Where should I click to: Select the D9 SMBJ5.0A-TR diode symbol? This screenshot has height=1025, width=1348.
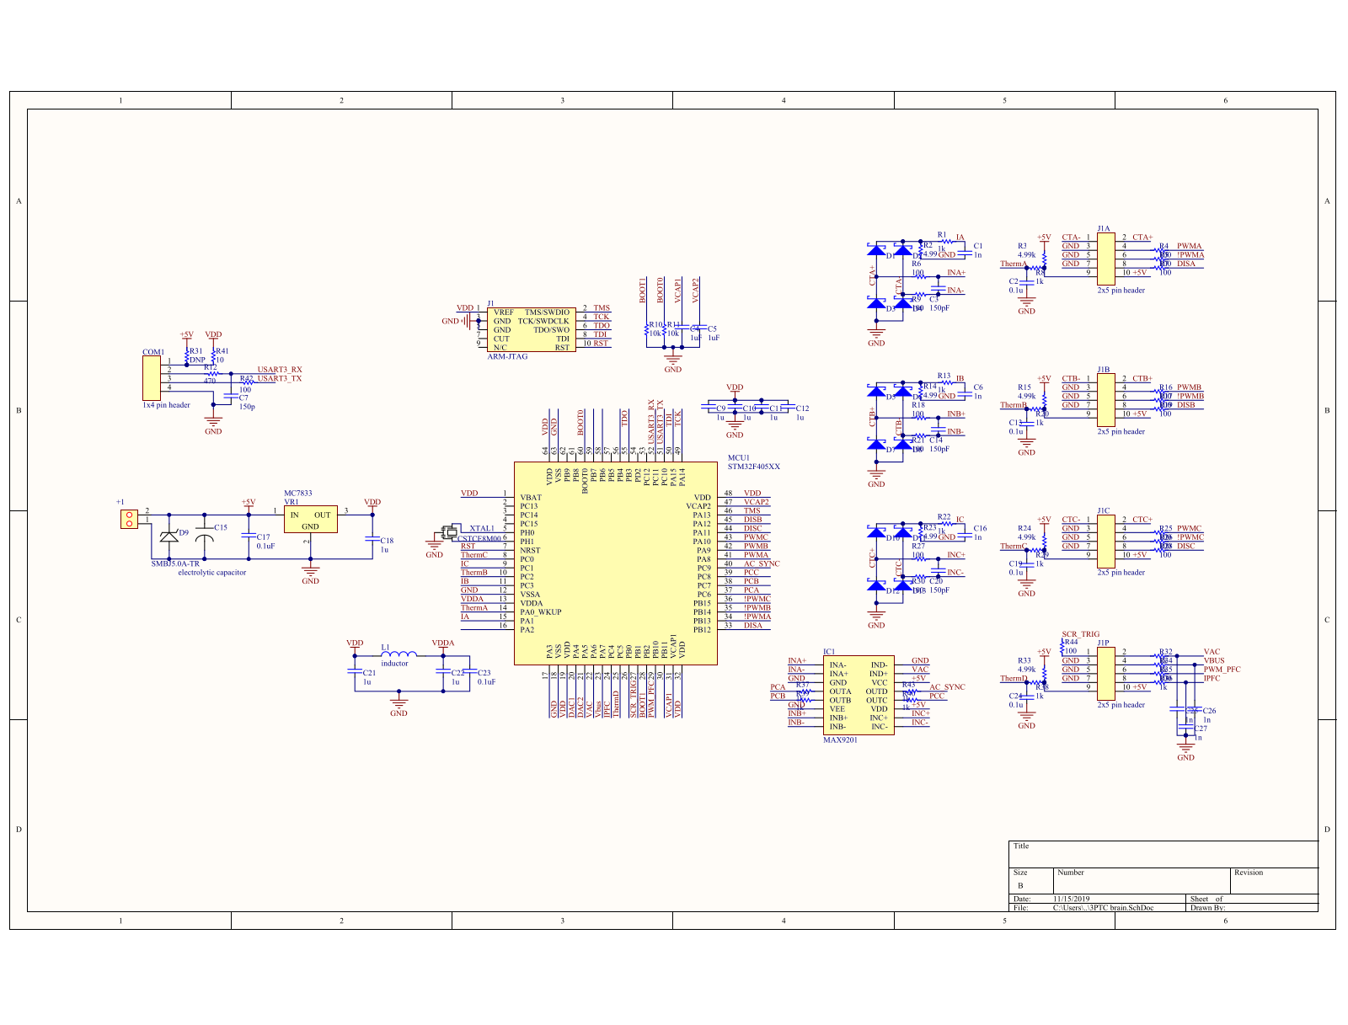tap(168, 536)
